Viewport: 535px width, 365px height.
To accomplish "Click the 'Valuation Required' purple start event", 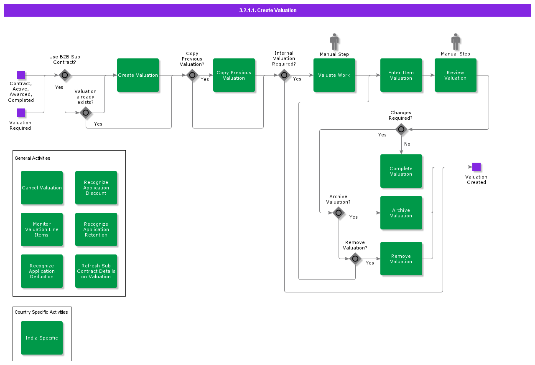I will point(21,113).
